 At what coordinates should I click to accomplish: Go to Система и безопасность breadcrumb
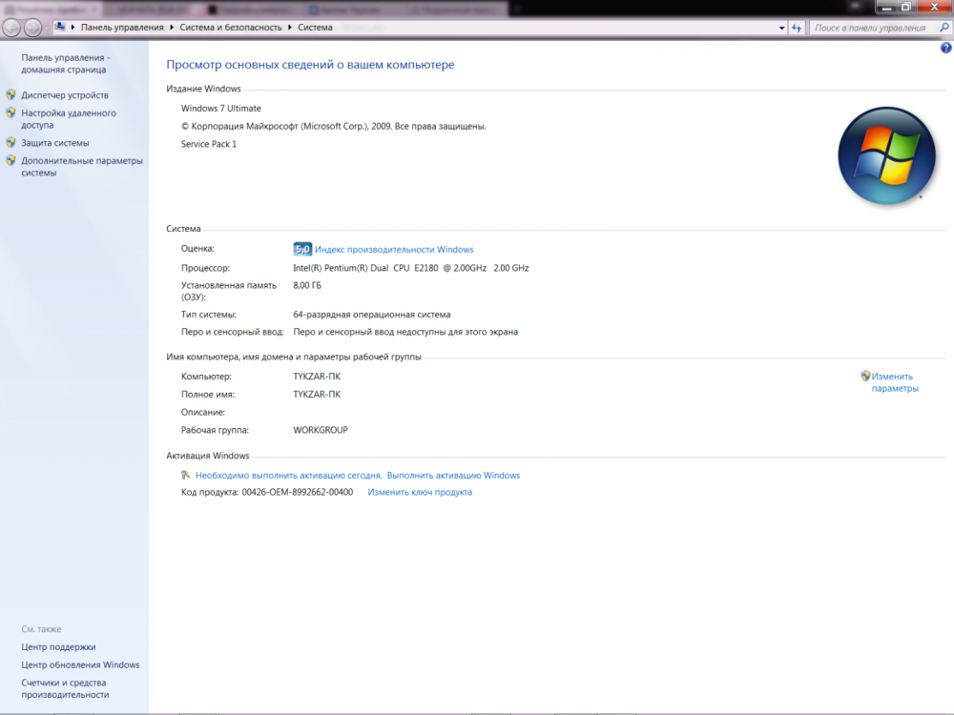point(231,28)
